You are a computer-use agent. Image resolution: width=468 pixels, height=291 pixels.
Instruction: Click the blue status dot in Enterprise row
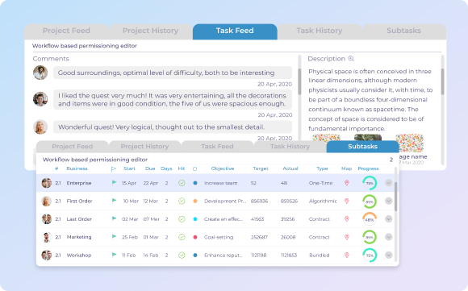195,183
